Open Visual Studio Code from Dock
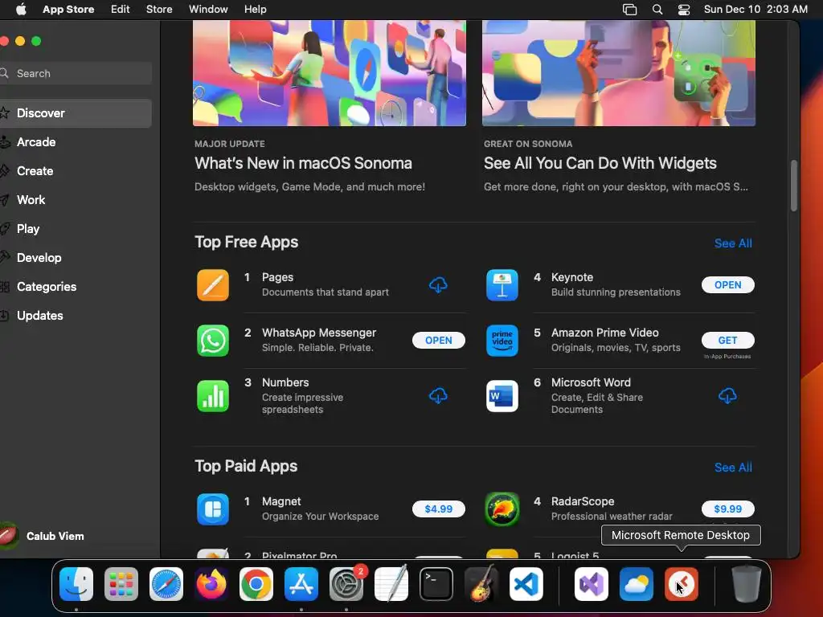This screenshot has height=617, width=823. click(x=526, y=584)
